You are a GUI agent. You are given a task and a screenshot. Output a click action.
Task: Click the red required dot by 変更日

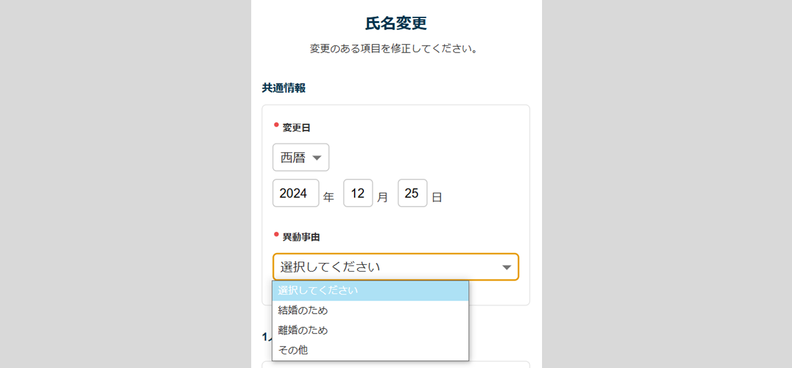pyautogui.click(x=277, y=125)
